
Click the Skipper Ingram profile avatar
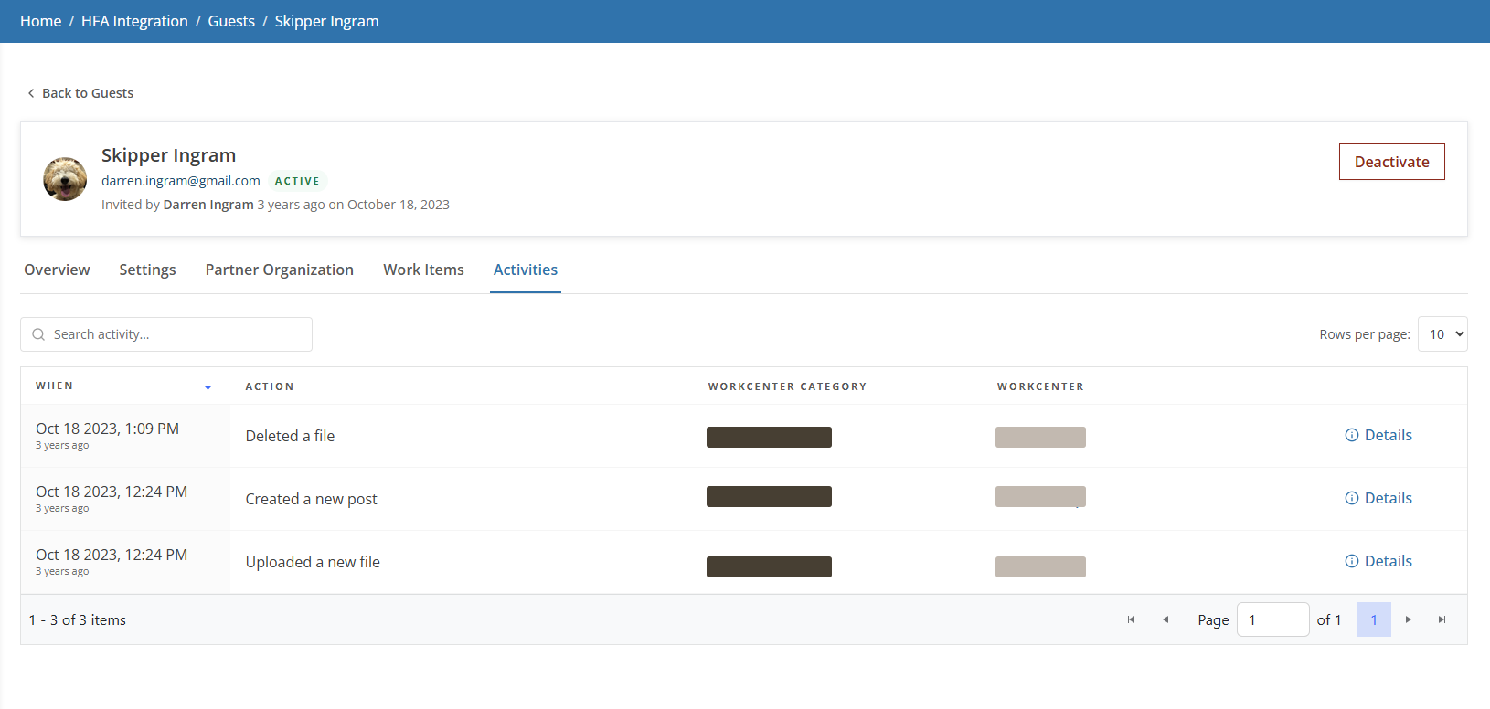coord(65,179)
